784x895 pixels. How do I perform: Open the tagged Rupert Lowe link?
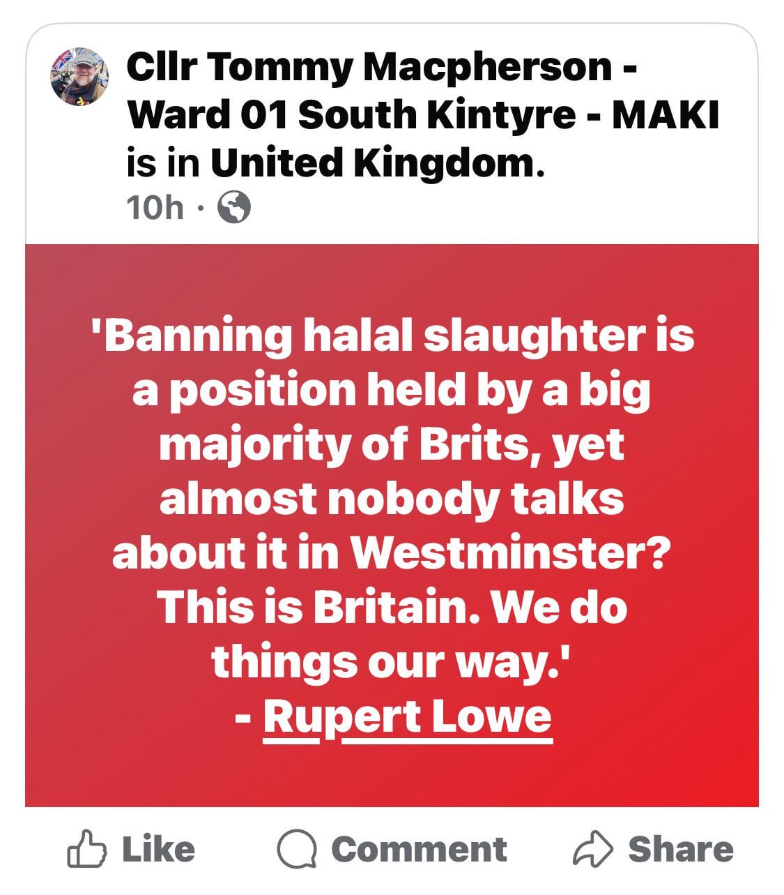pyautogui.click(x=408, y=716)
